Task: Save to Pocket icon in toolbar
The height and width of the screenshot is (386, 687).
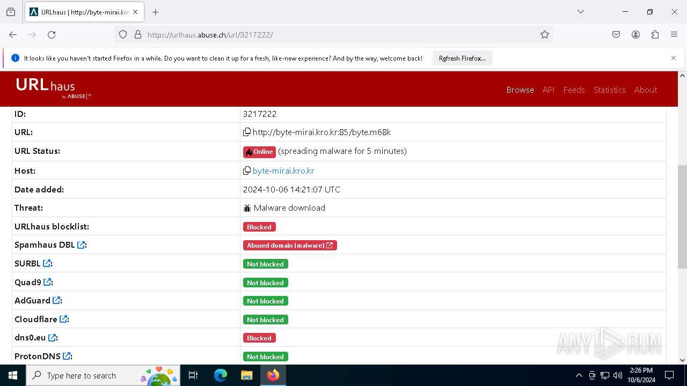Action: click(x=616, y=34)
